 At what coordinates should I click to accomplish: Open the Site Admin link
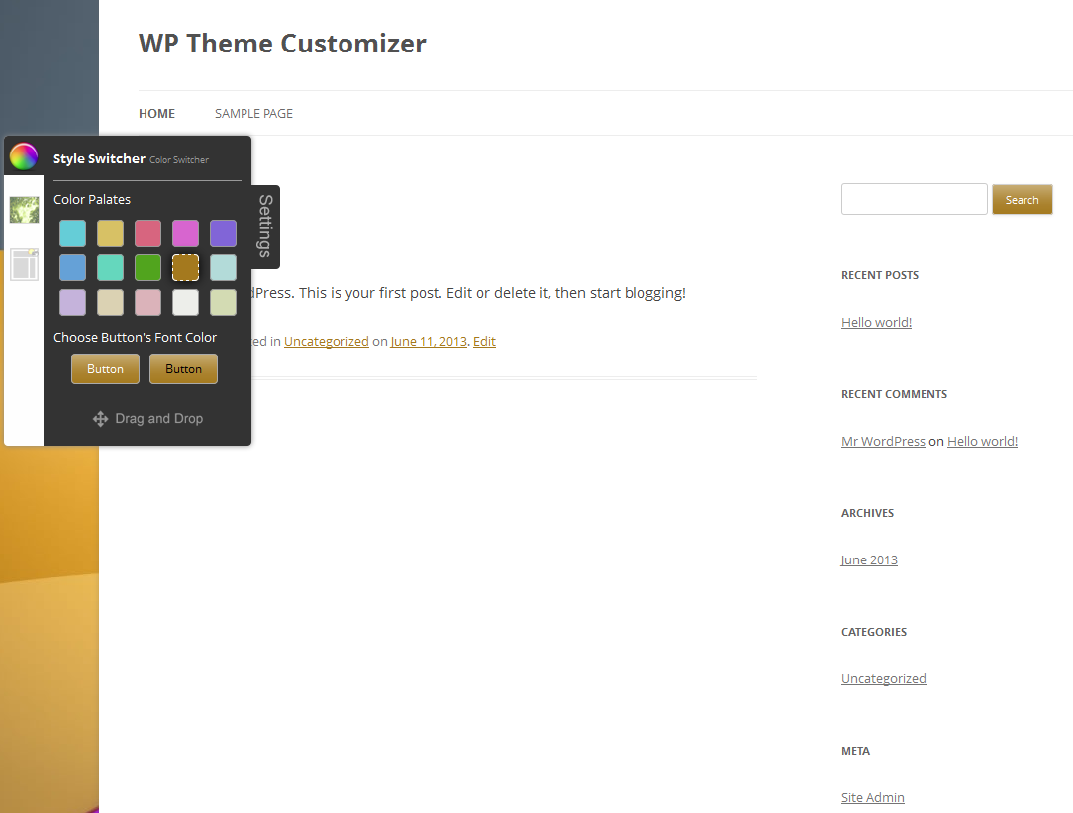tap(872, 797)
